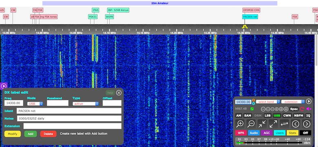The image size is (318, 147).
Task: Click the green link arrow icon beside 14167.48
Action: 252,109
